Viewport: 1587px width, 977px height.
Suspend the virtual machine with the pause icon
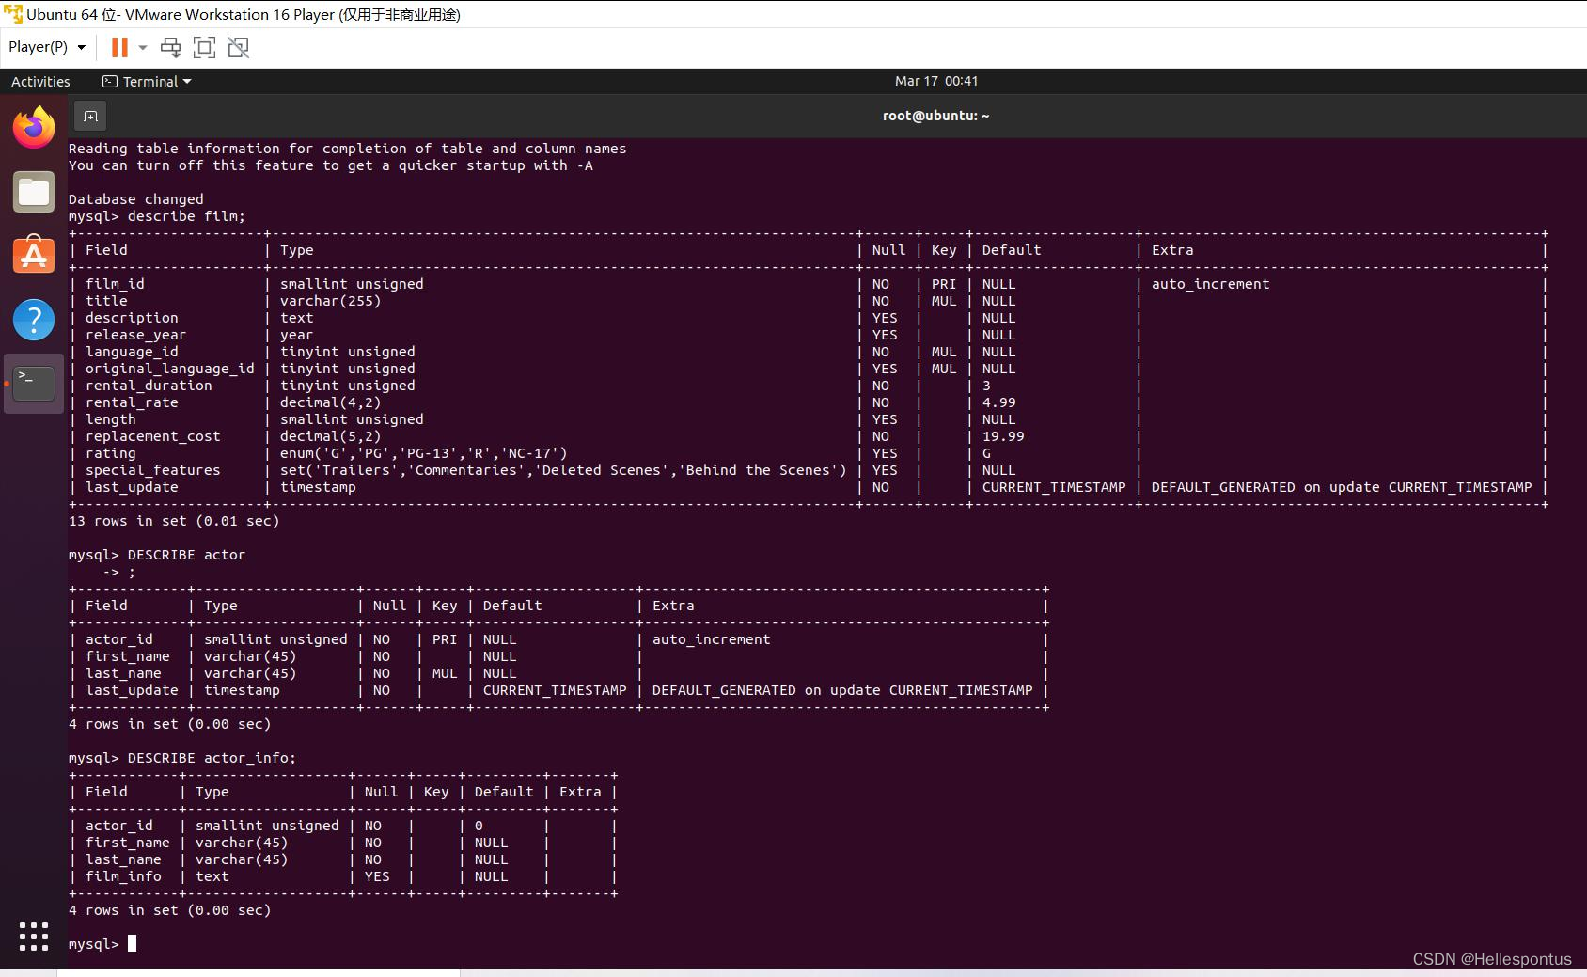point(118,46)
